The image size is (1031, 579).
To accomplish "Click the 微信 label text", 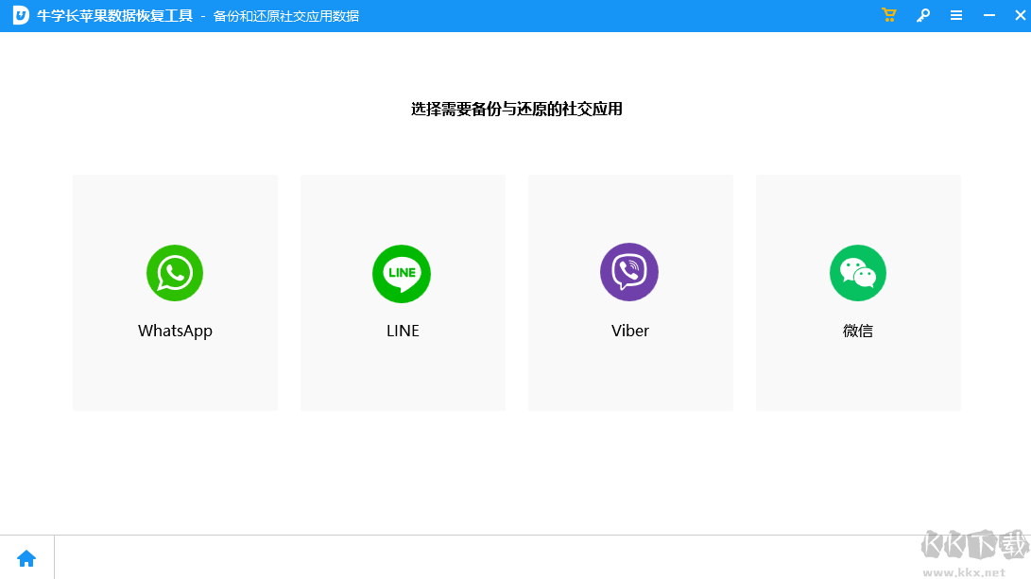I will [858, 331].
